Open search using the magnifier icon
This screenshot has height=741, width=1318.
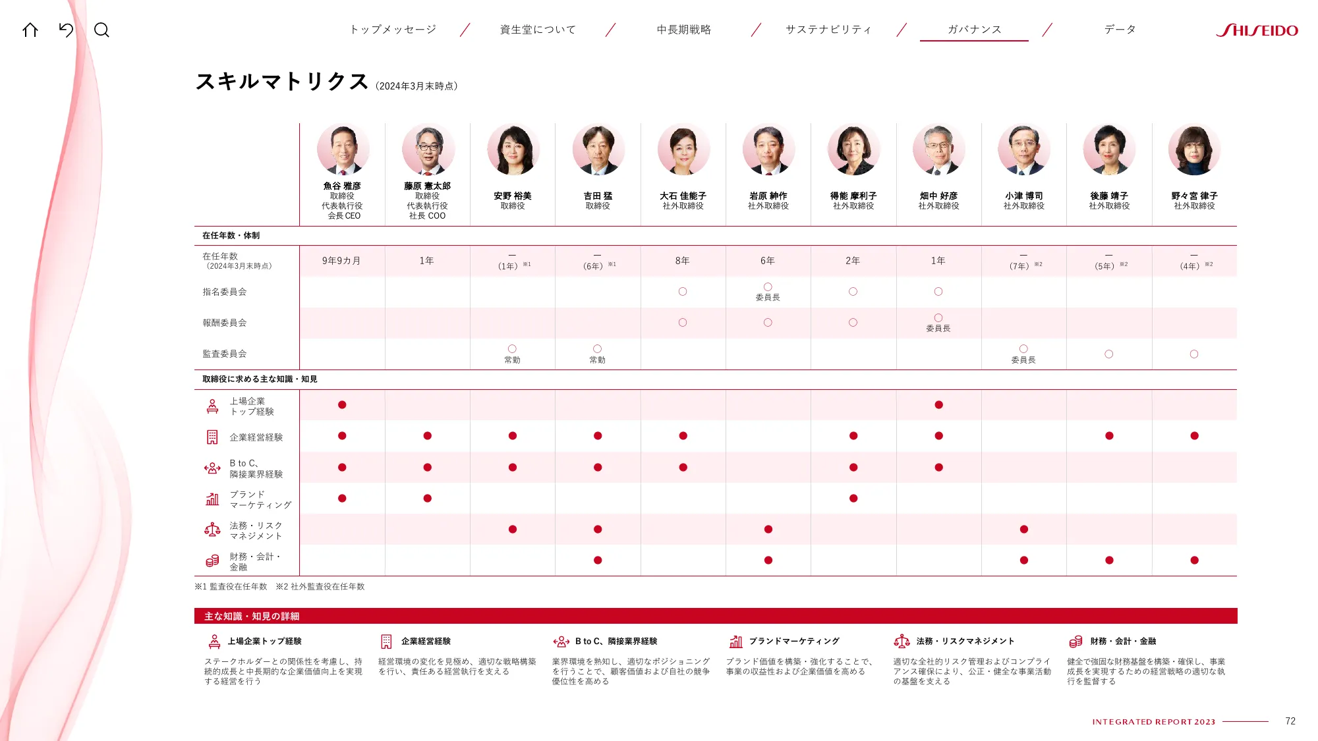pos(102,30)
